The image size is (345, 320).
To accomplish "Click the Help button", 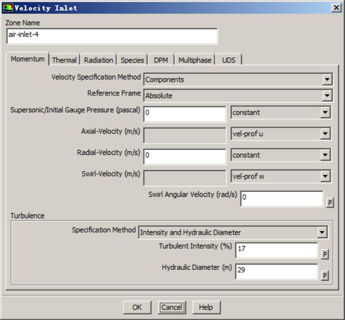I will (x=206, y=307).
